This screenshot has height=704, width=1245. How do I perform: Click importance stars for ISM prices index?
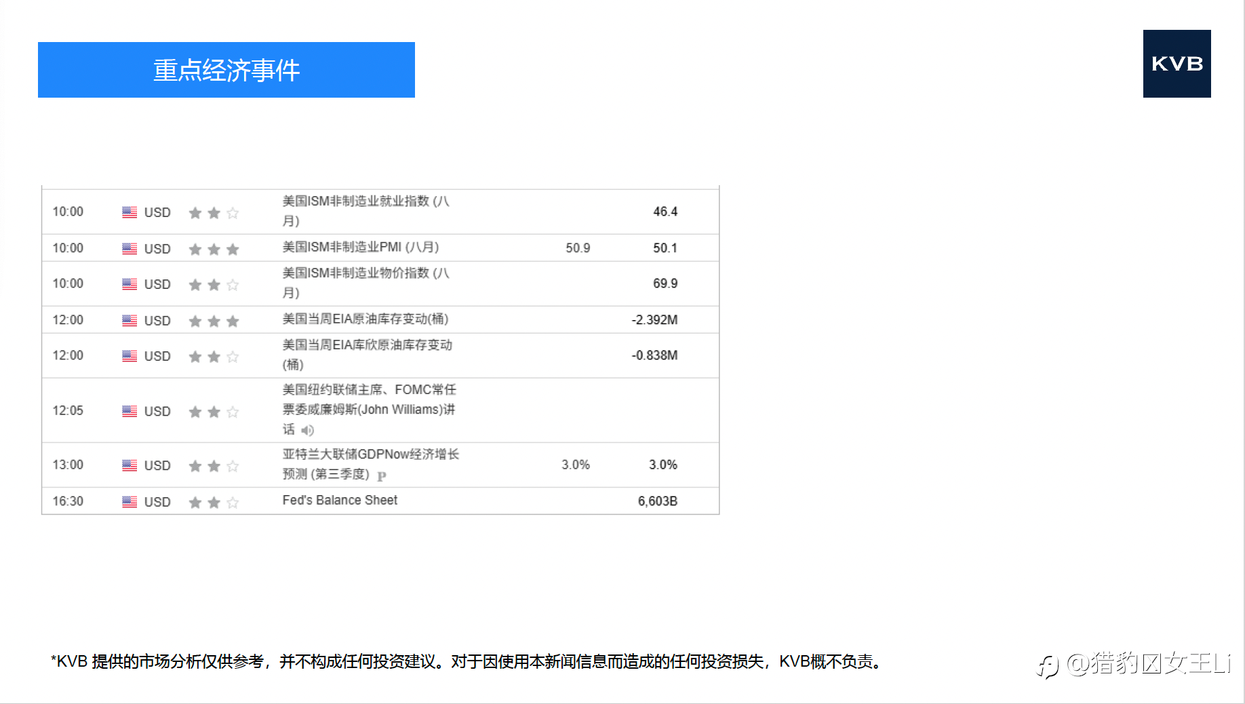[x=214, y=285]
